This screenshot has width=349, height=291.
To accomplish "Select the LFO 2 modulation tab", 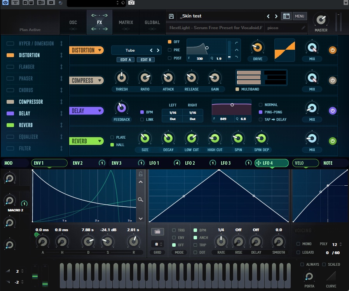I will [x=190, y=163].
